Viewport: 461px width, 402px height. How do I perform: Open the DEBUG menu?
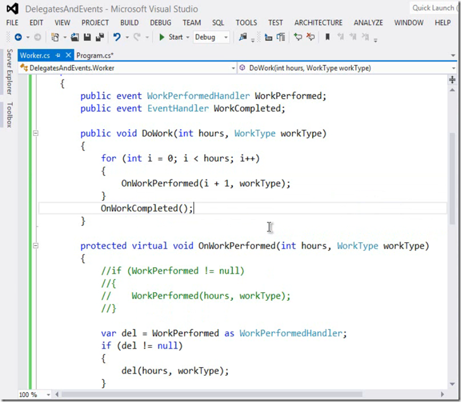[x=160, y=23]
